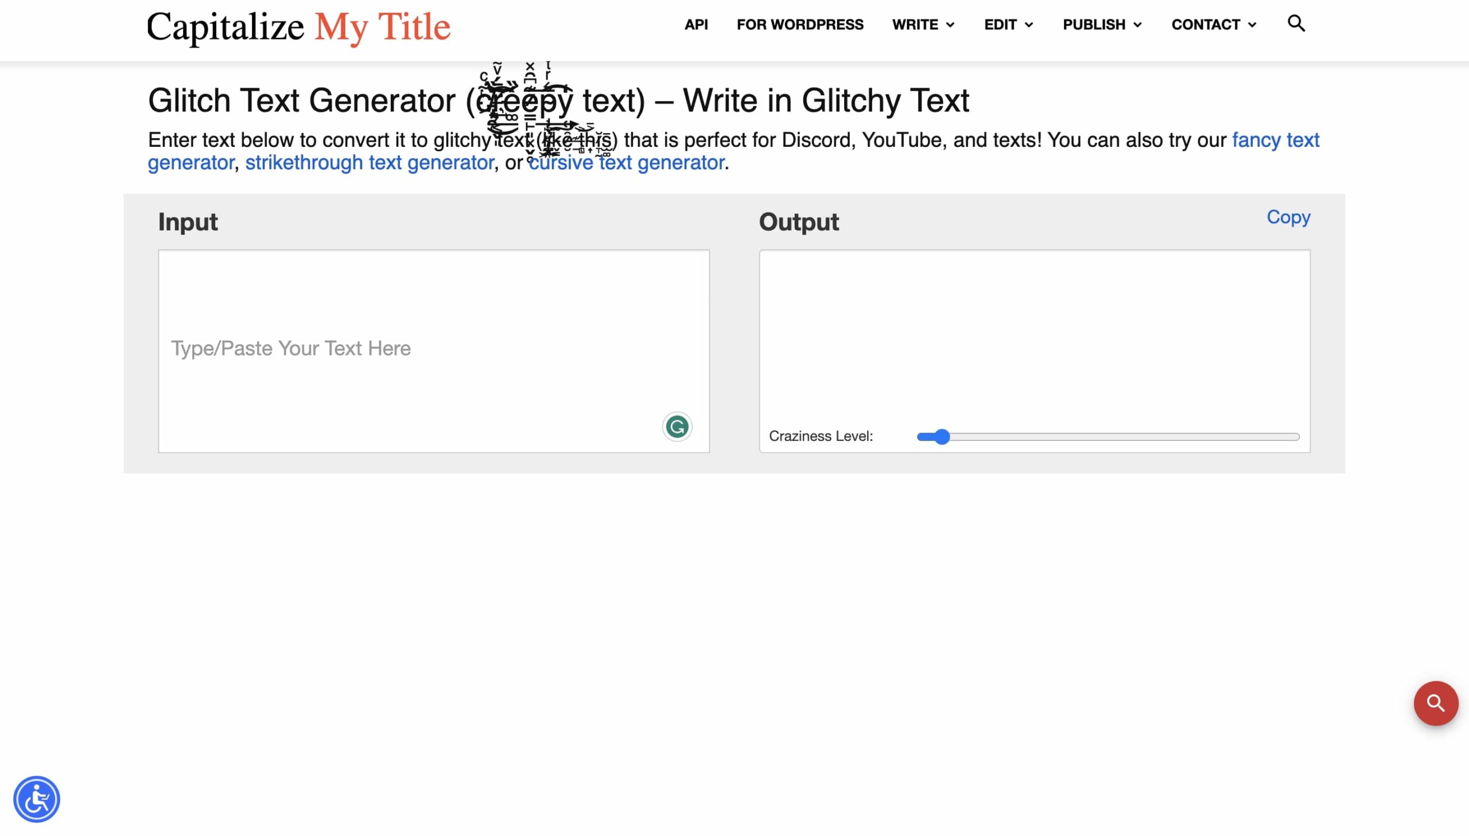Click inside the Input text field
Image resolution: width=1469 pixels, height=836 pixels.
(x=434, y=348)
